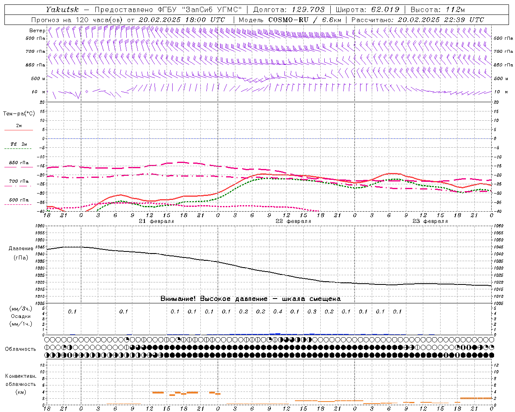Click the red line sample under 2м legend
The width and height of the screenshot is (515, 412).
[19, 130]
